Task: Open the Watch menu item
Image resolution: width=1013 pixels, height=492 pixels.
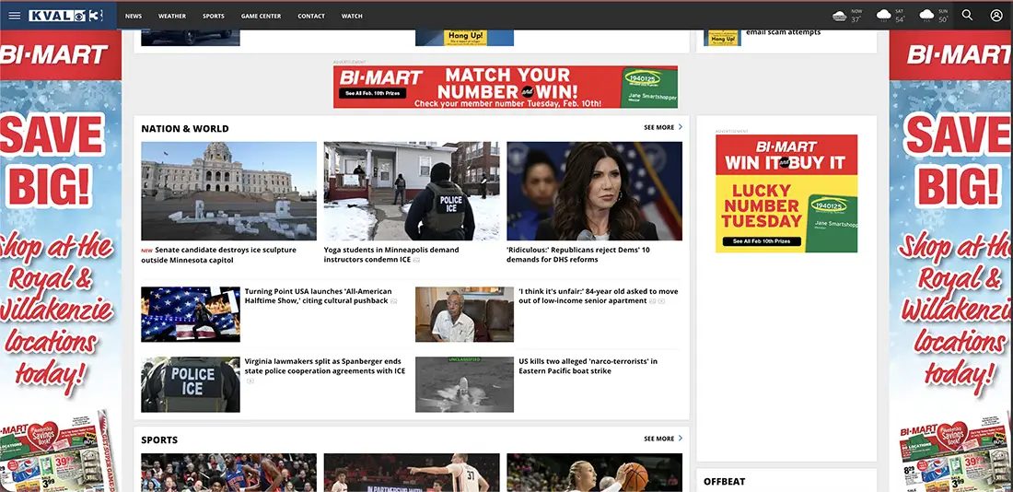Action: 352,17
